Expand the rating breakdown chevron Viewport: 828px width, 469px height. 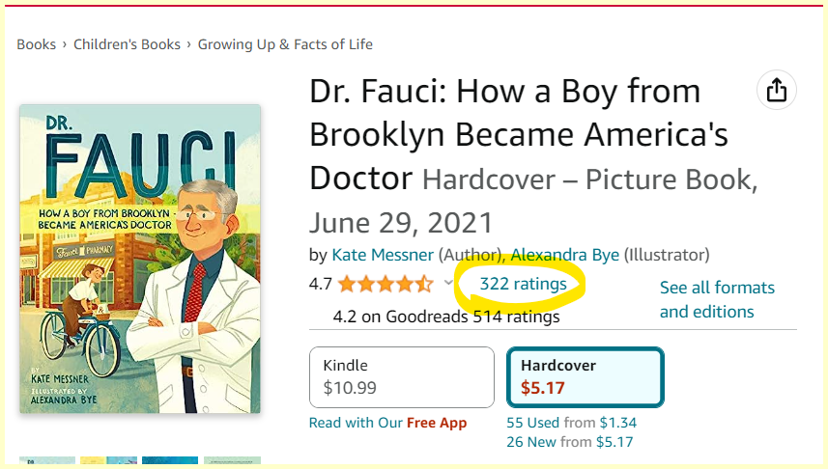click(x=448, y=283)
